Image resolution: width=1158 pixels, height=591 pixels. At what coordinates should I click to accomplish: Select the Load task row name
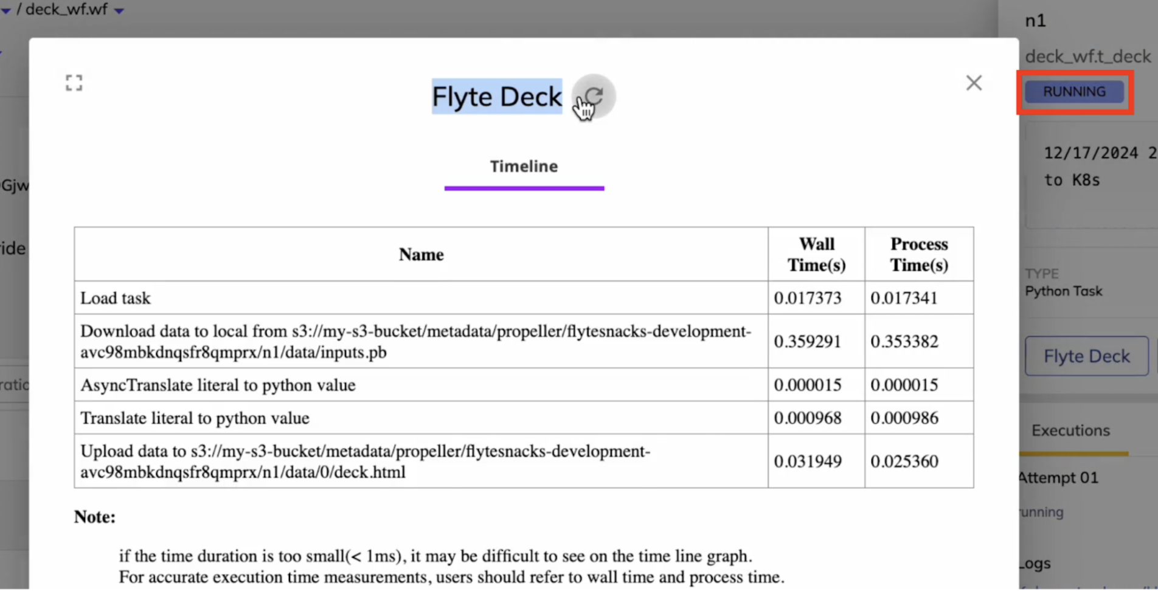click(116, 298)
